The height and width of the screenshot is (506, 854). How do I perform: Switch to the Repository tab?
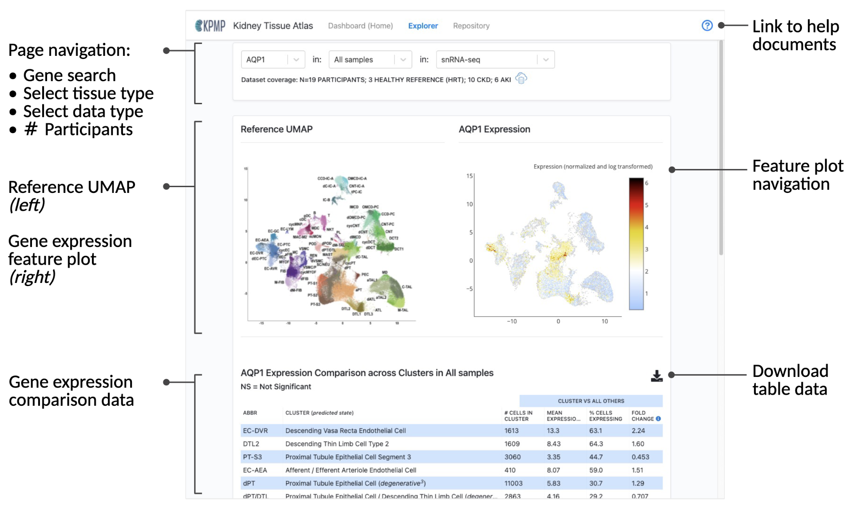pos(471,26)
